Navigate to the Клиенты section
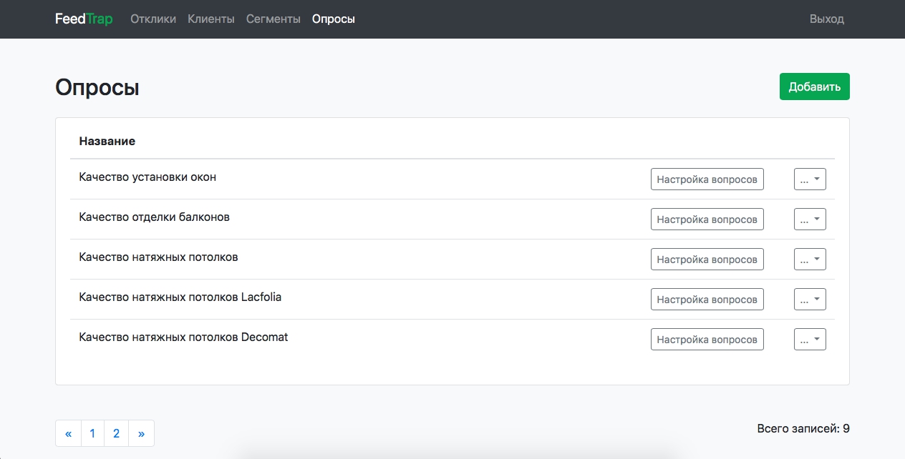This screenshot has height=459, width=905. (211, 19)
